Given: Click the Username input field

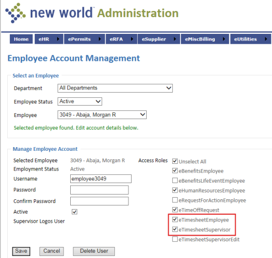Looking at the screenshot, I should click(101, 179).
